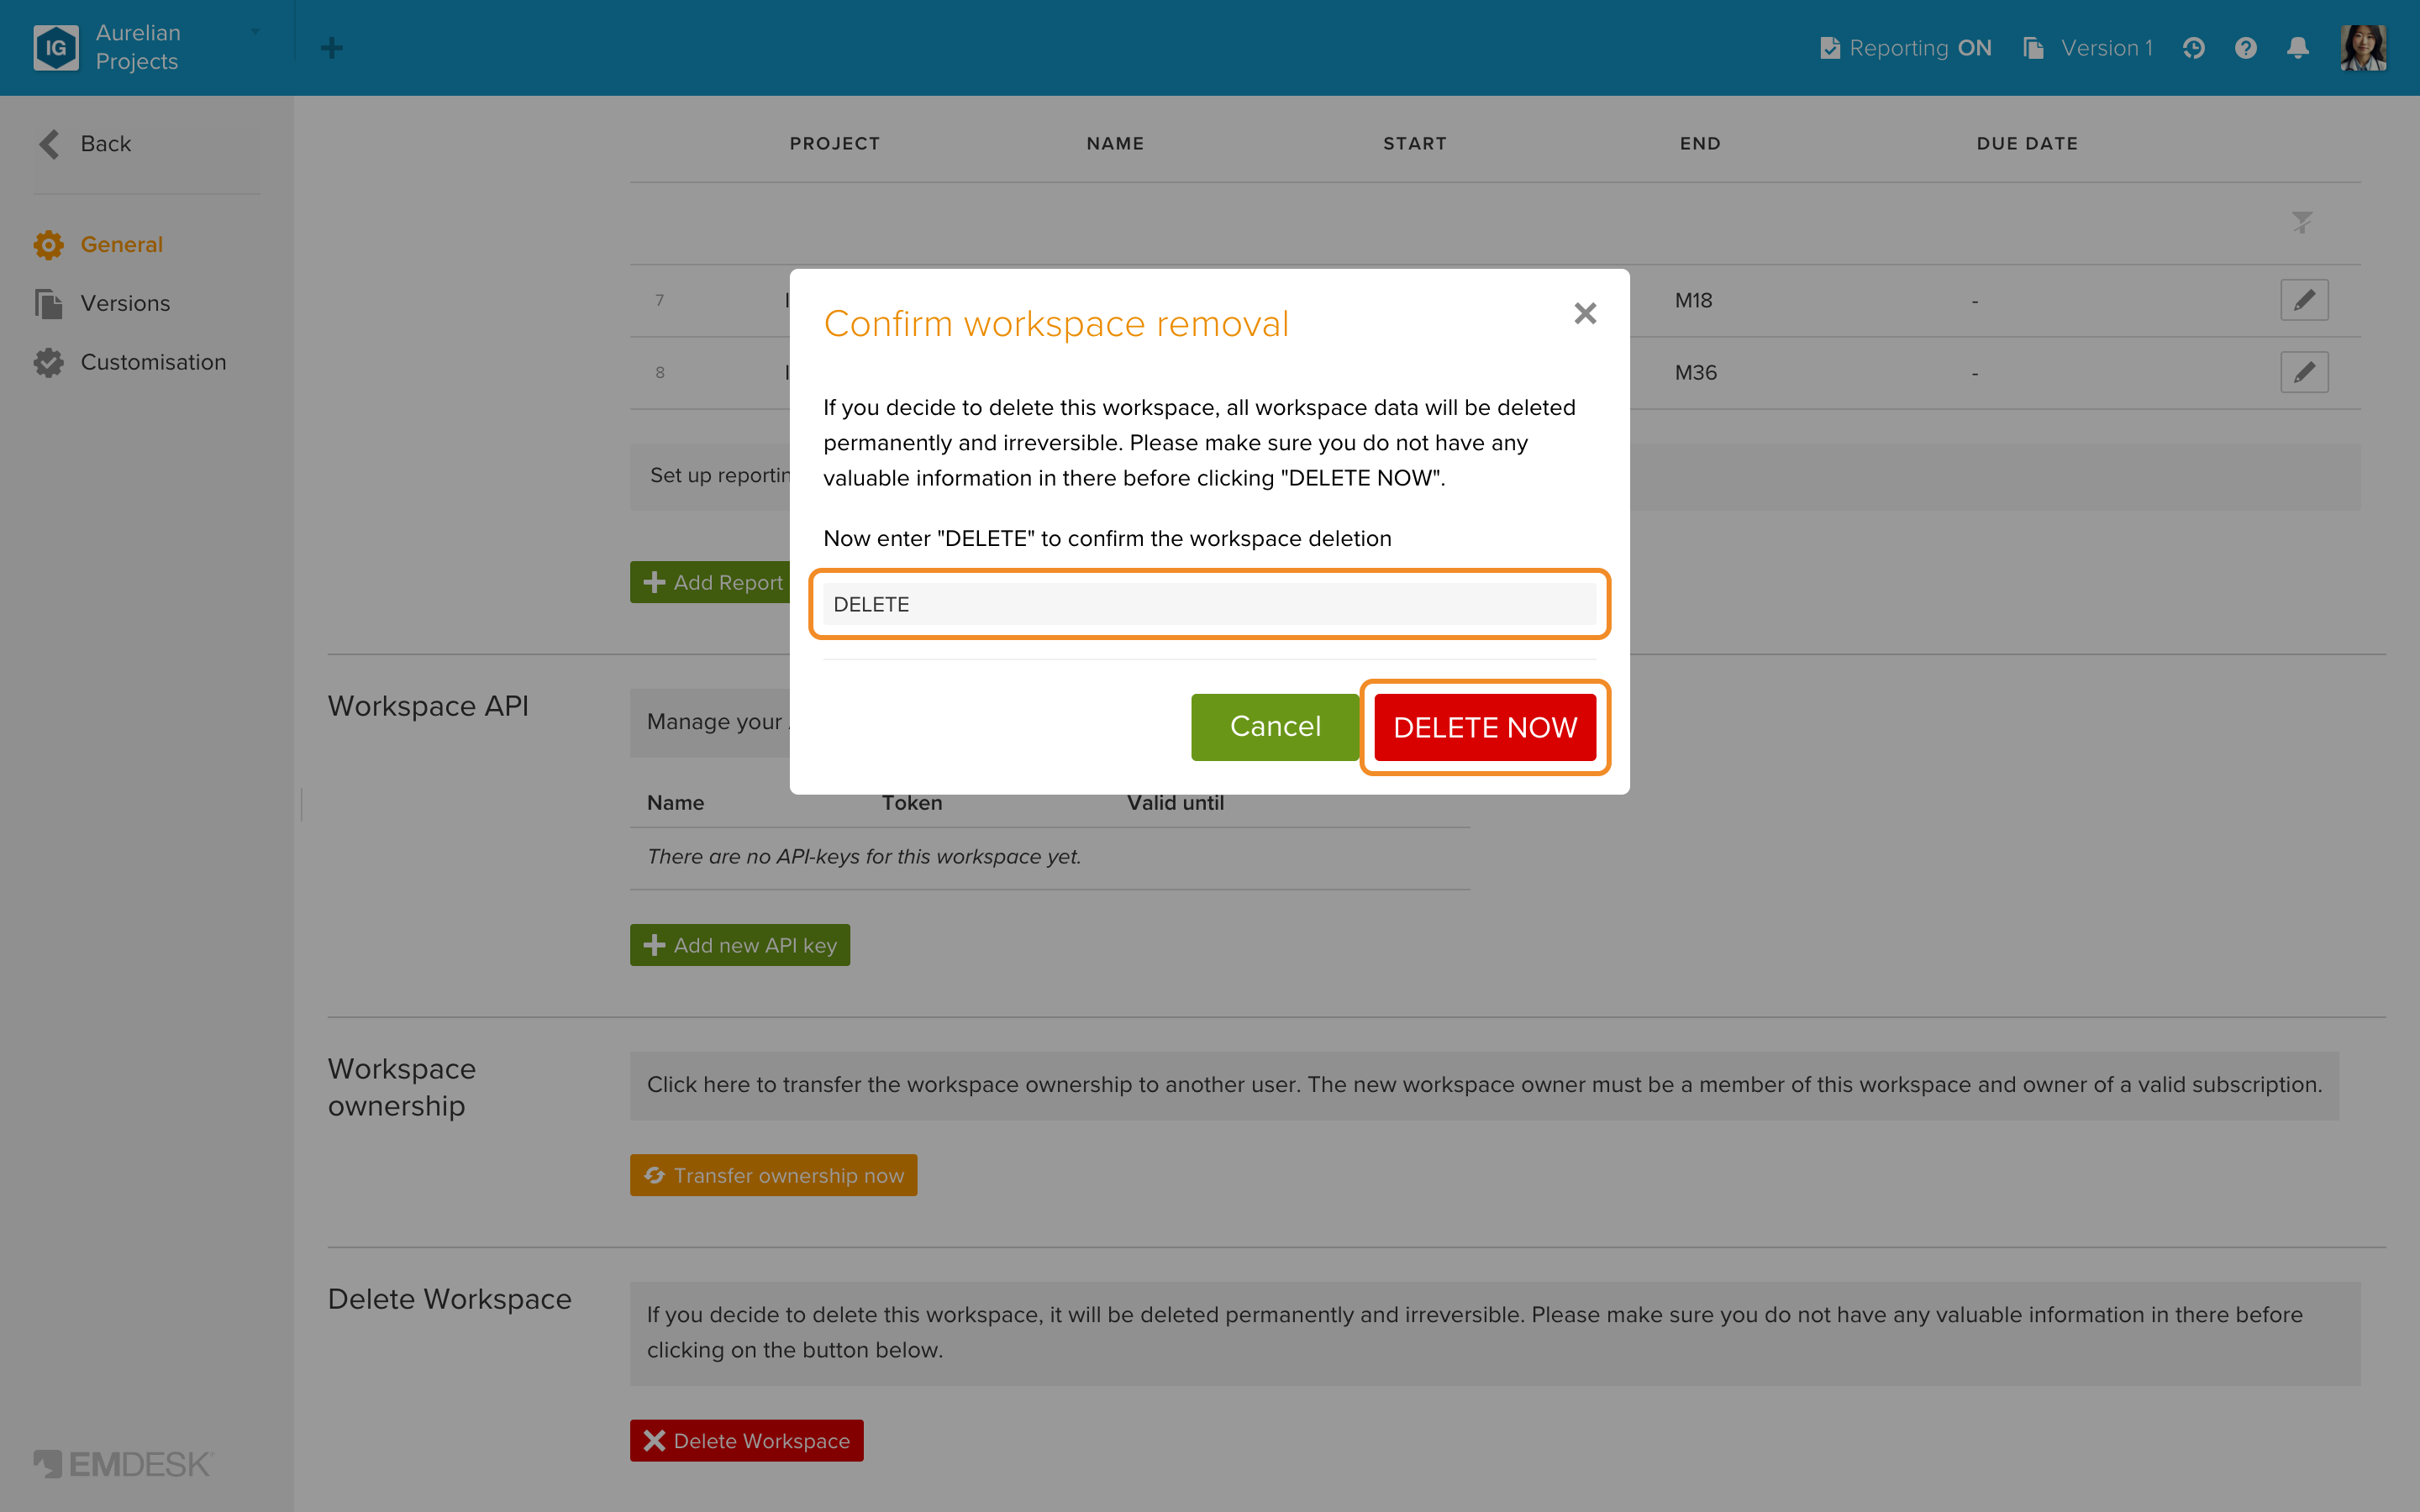Click the red DELETE NOW button
The height and width of the screenshot is (1512, 2420).
(1485, 727)
